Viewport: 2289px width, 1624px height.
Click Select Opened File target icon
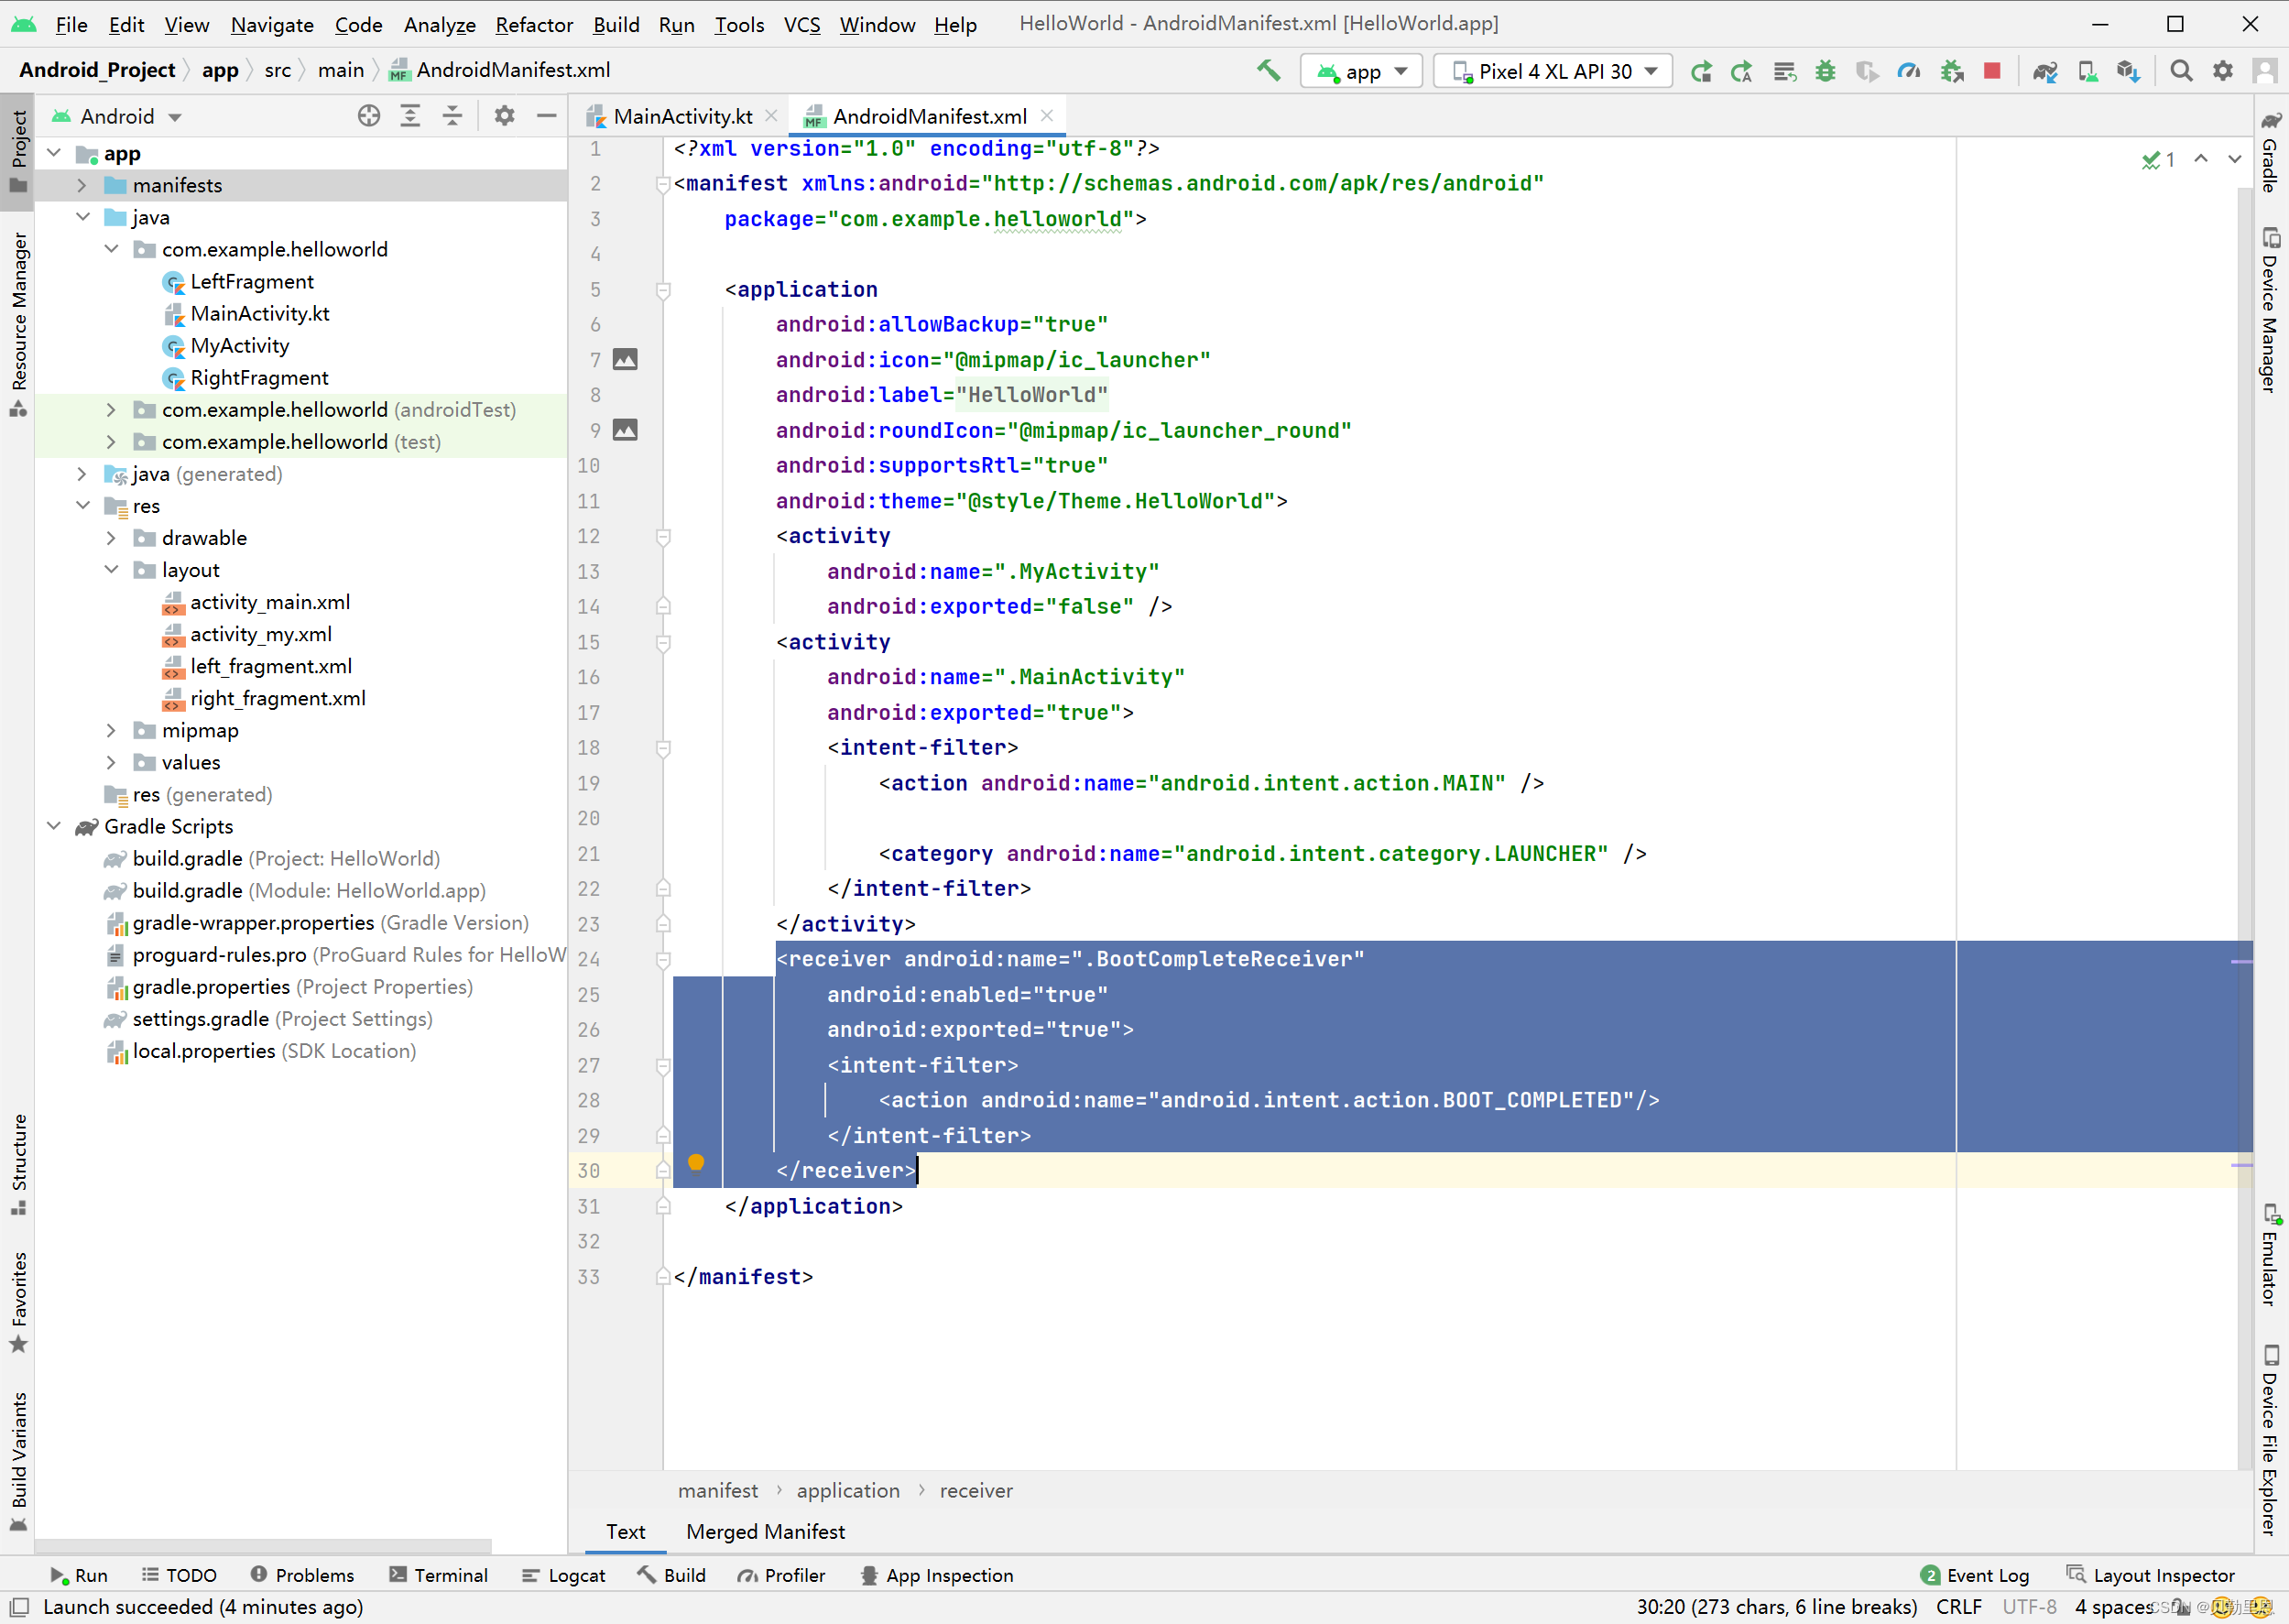pos(369,116)
